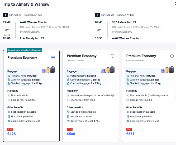Open the €631 price breakdown link

pos(130,134)
